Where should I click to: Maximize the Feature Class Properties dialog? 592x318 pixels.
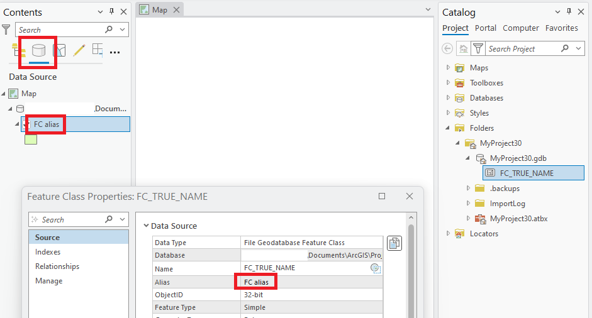382,196
